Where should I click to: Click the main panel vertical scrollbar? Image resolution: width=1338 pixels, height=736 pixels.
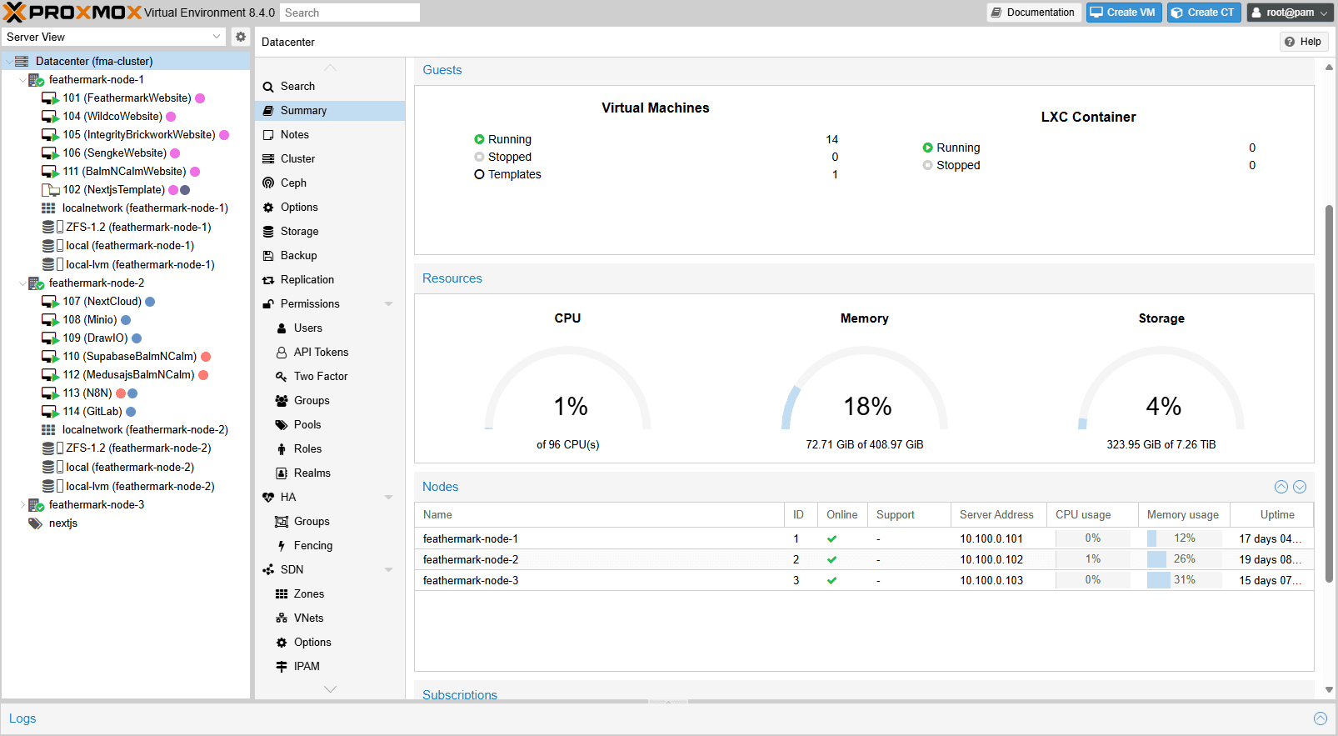(1329, 392)
